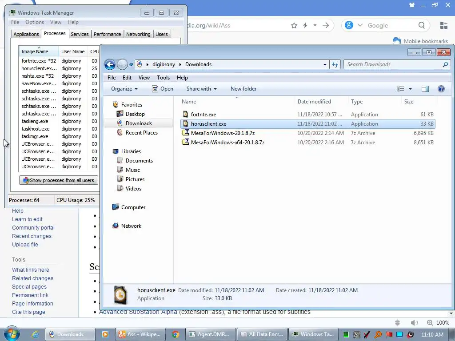The height and width of the screenshot is (341, 455).
Task: Change view using the view icon
Action: (400, 89)
